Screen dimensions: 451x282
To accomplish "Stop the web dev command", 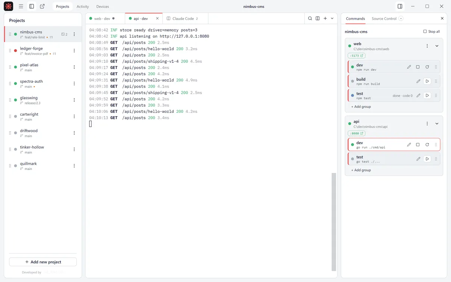I will point(418,67).
